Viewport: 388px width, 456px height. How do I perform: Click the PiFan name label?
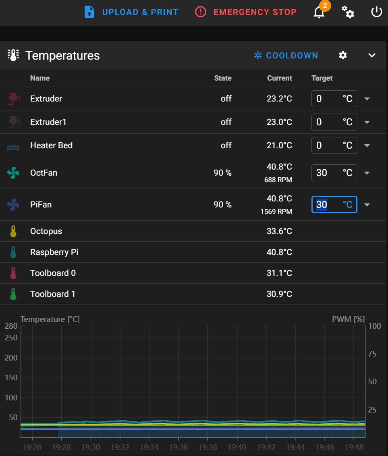pyautogui.click(x=41, y=205)
